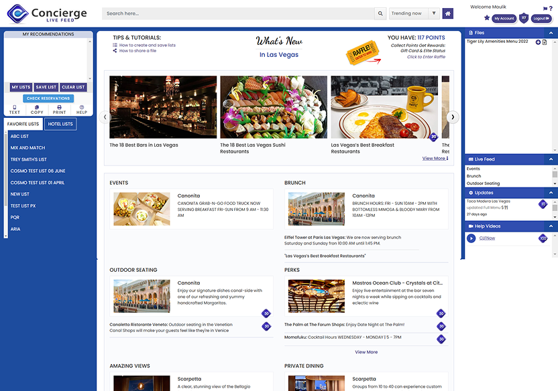Click the Logout button
This screenshot has height=391, width=558.
point(541,19)
